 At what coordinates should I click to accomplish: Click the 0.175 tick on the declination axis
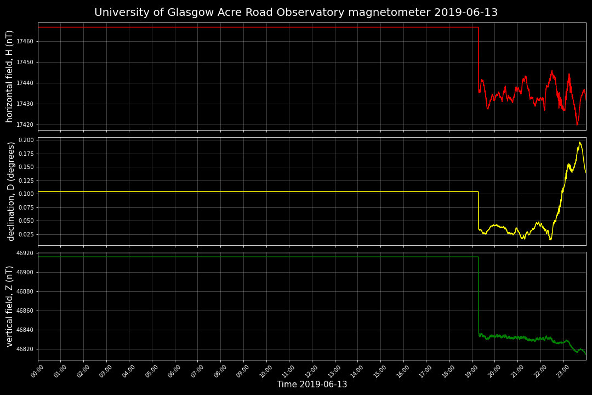(x=26, y=154)
